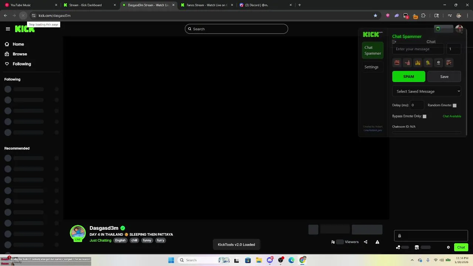Click the Kick search field
Image resolution: width=473 pixels, height=266 pixels.
coord(236,29)
